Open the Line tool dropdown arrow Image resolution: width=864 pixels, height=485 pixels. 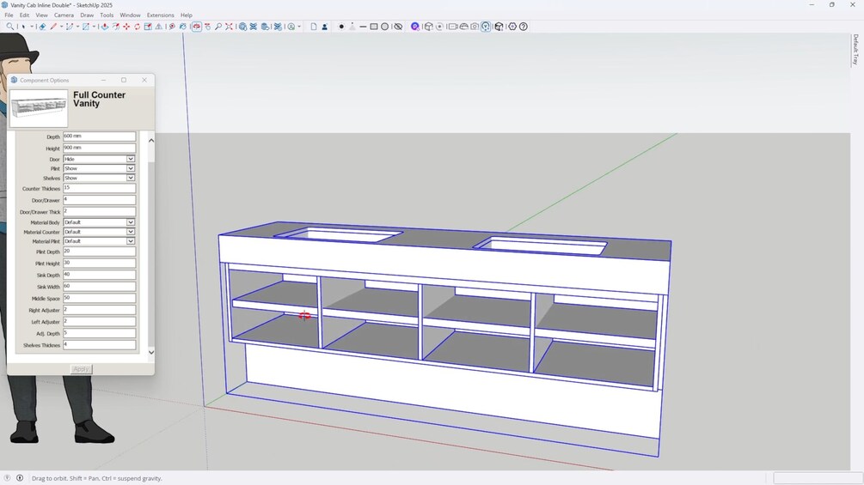tap(62, 27)
